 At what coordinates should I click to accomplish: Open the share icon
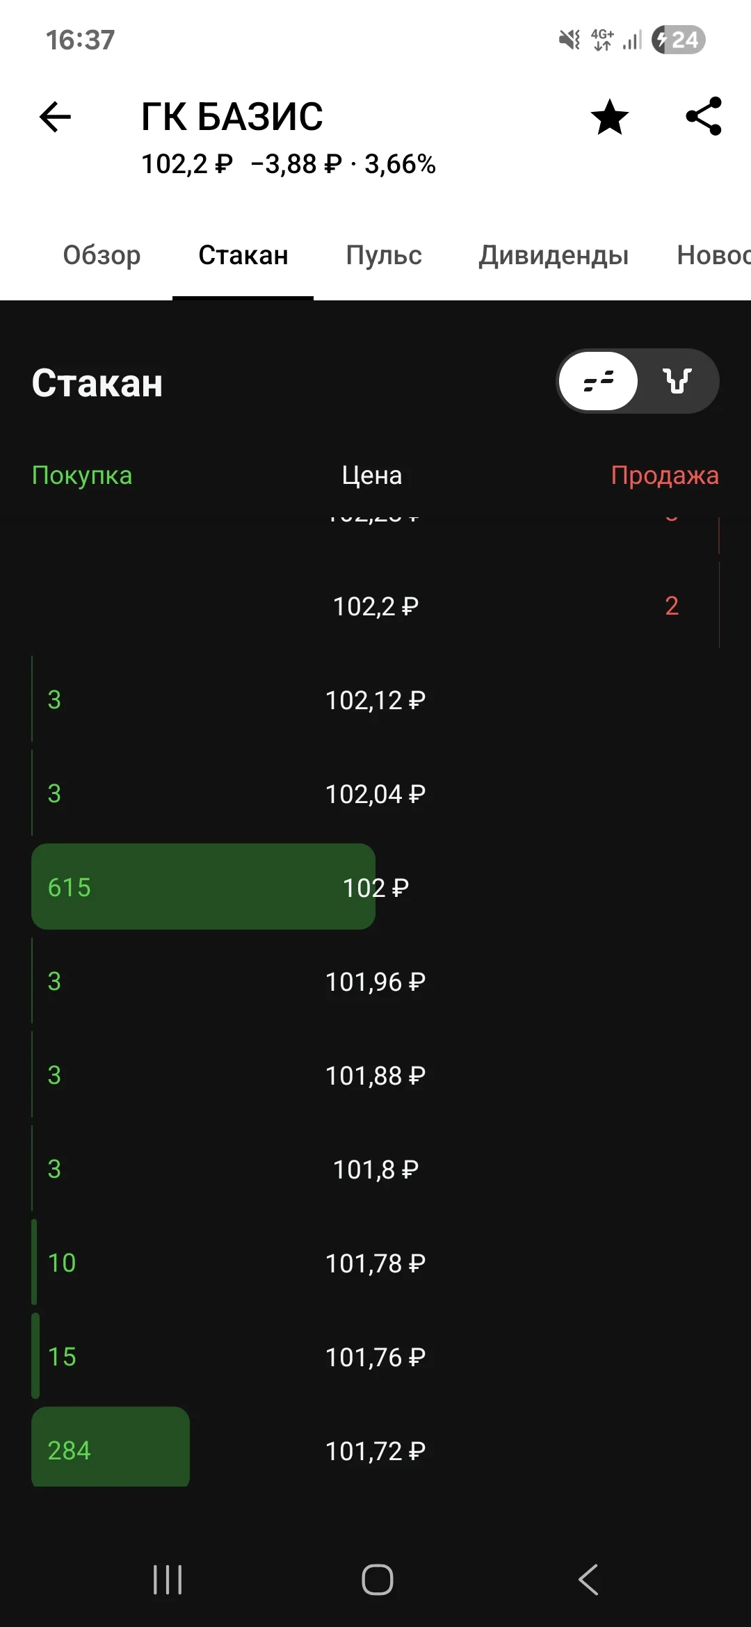tap(704, 116)
